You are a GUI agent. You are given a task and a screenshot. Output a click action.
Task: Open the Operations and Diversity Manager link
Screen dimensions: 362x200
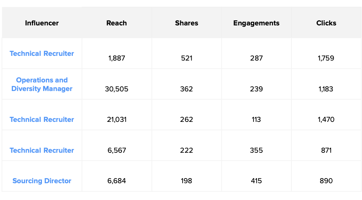click(42, 84)
